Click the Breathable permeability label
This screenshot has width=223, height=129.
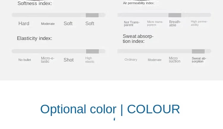tap(175, 23)
